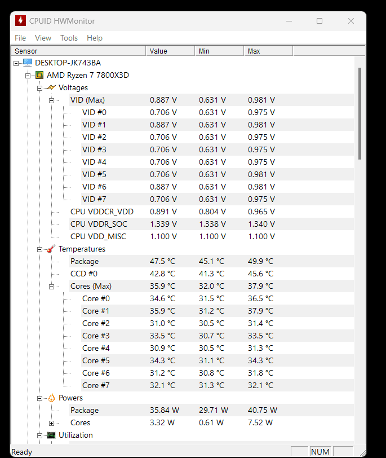This screenshot has height=458, width=386.
Task: Click the 40.75 W max power value
Action: [263, 411]
